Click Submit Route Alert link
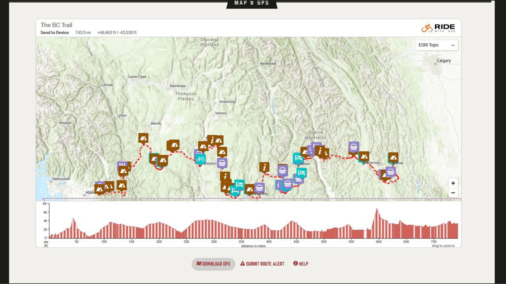This screenshot has width=506, height=284. [x=262, y=264]
